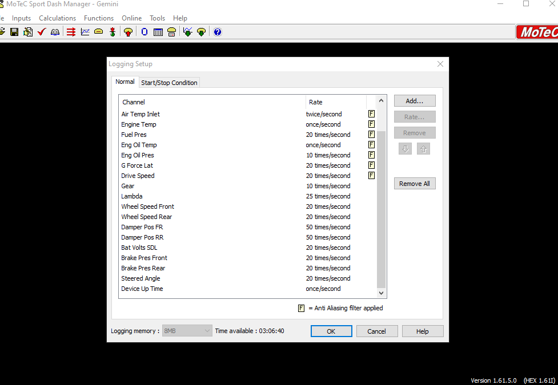
Task: Select the Normal tab
Action: [x=125, y=82]
